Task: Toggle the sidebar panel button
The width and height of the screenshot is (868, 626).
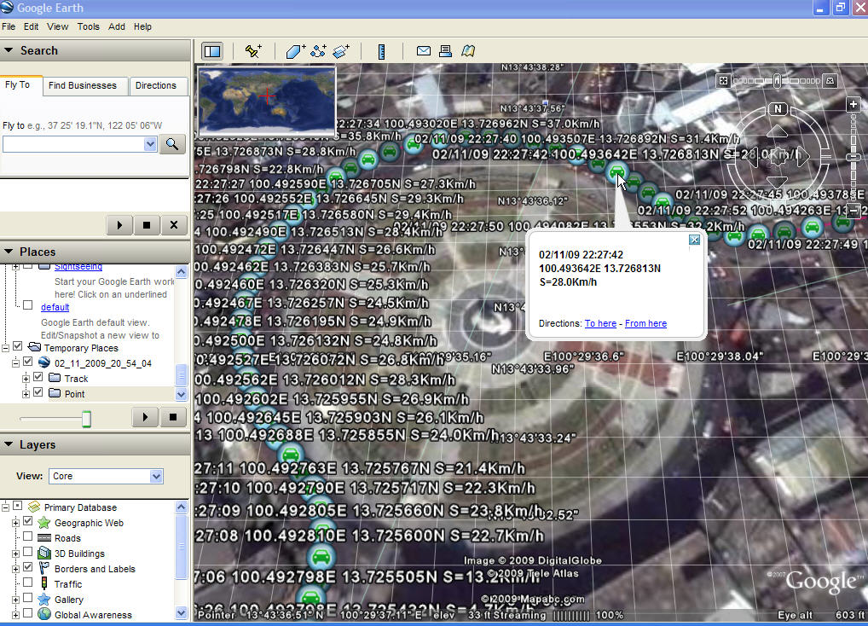Action: (212, 51)
